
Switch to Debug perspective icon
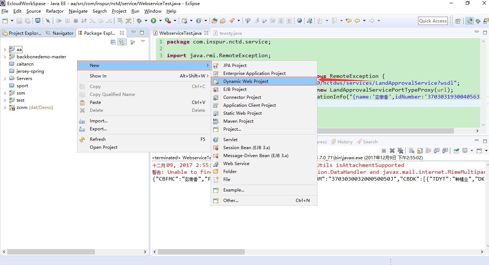tap(478, 21)
